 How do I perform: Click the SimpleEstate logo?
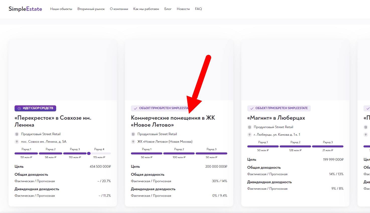coord(25,9)
